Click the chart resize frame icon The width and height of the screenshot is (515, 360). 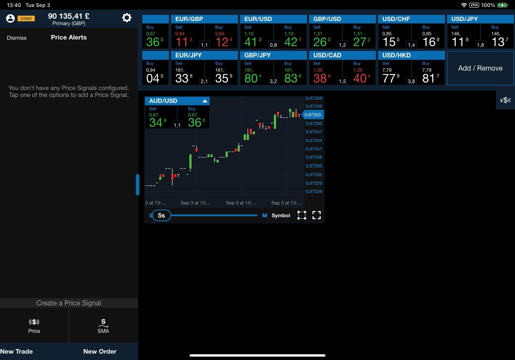click(x=302, y=215)
